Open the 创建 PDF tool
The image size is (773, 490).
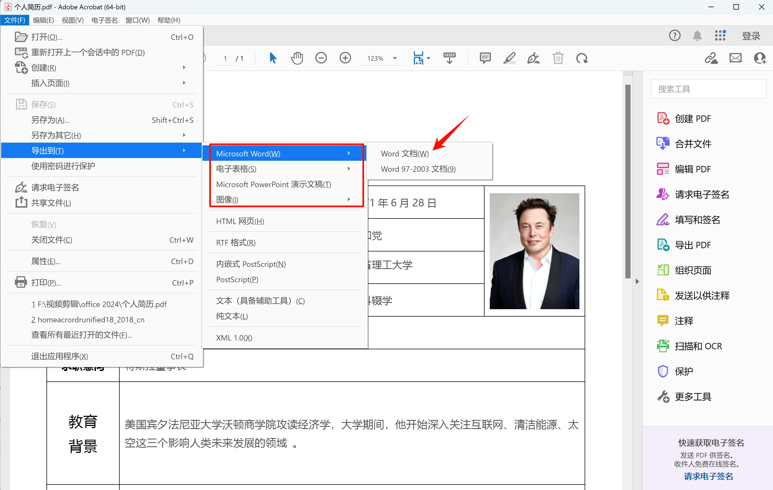point(684,118)
